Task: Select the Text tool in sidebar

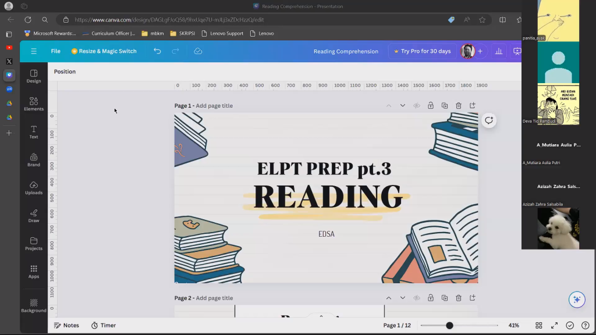Action: click(x=34, y=132)
